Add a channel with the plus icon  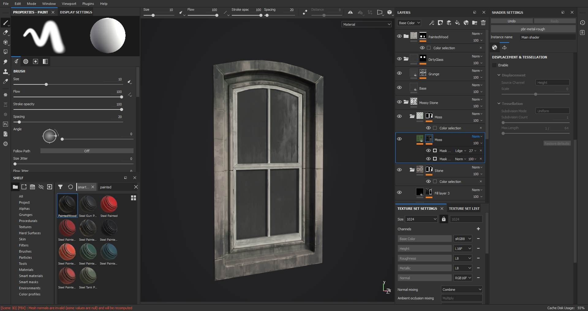click(478, 229)
